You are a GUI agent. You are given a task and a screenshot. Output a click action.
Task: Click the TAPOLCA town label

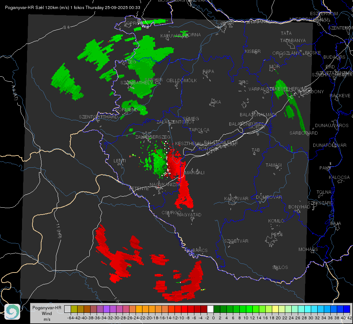click(199, 130)
